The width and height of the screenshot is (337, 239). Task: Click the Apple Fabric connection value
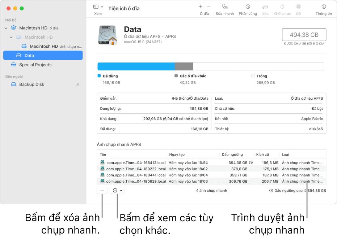click(x=312, y=119)
